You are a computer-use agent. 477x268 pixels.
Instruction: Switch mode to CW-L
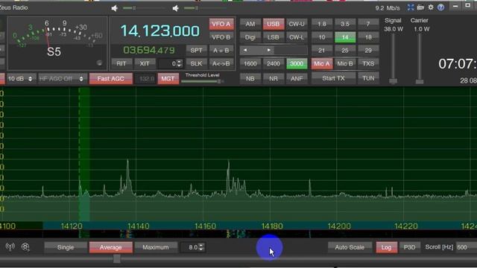click(x=297, y=37)
